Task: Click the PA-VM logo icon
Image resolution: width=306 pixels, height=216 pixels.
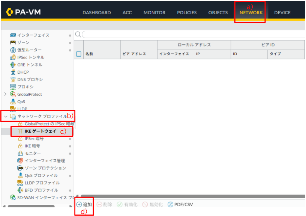Action: [9, 12]
